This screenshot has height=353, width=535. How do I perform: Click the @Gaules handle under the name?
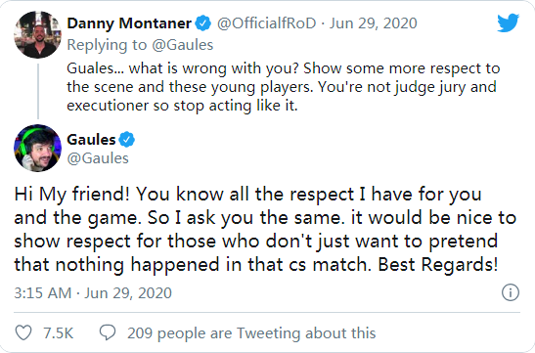coord(98,158)
